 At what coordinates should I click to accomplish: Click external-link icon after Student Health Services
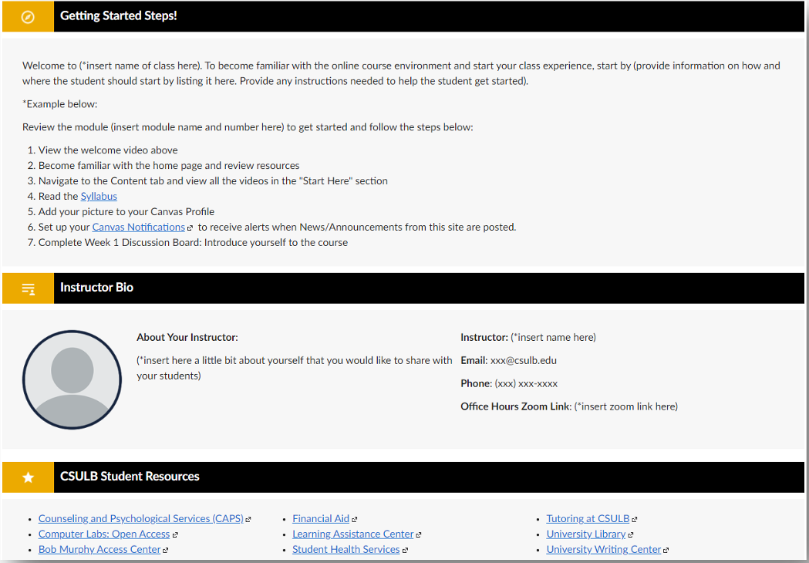click(x=405, y=551)
